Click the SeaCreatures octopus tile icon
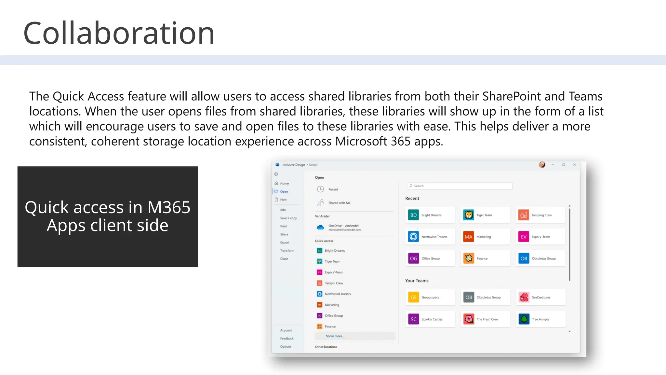 [x=524, y=297]
